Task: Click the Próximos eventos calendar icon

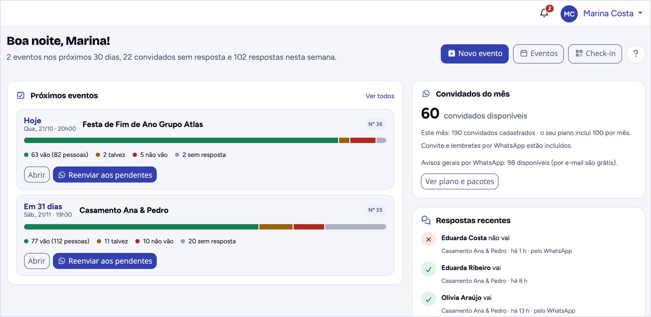Action: coord(21,95)
